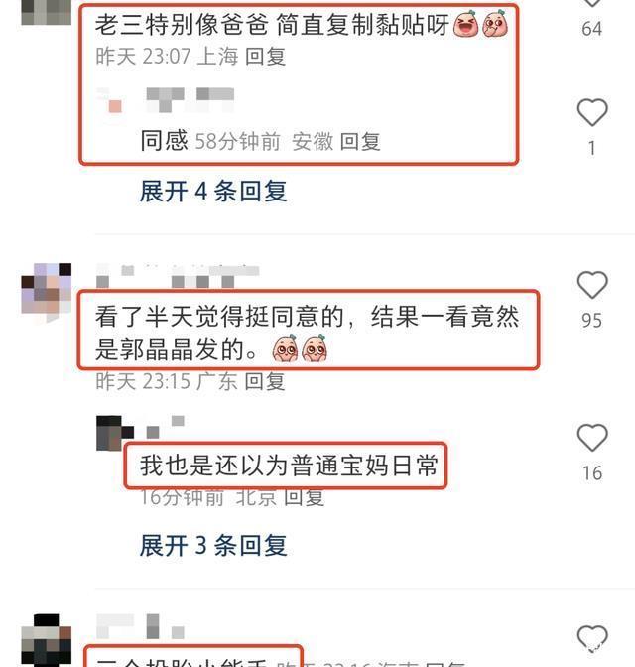Open username above 同感 reply
The image size is (635, 667).
pos(190,100)
